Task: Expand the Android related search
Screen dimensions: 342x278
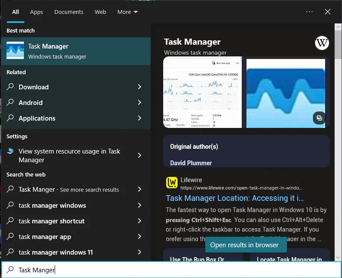Action: (x=140, y=102)
